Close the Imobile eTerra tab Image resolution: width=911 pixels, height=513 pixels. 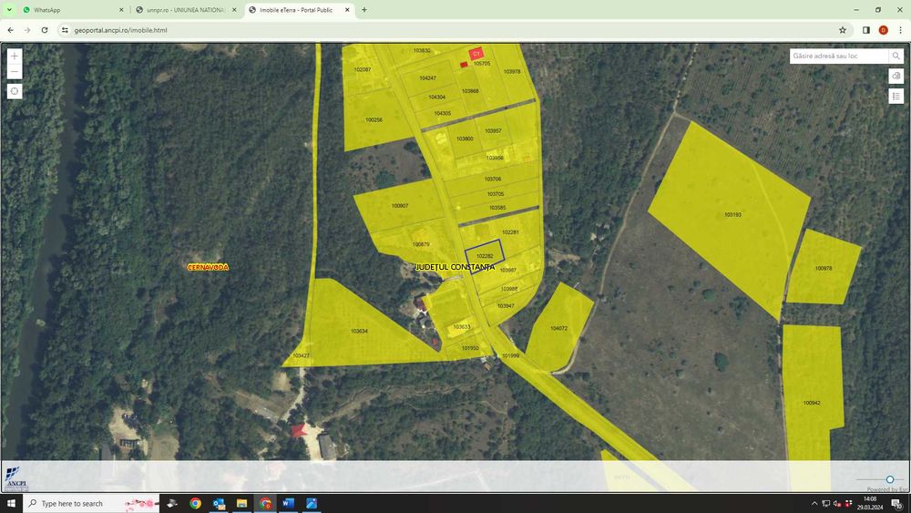click(x=347, y=10)
